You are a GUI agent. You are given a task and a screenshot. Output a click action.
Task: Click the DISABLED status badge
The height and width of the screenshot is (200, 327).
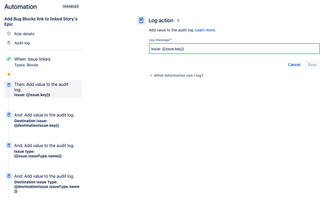pos(71,7)
